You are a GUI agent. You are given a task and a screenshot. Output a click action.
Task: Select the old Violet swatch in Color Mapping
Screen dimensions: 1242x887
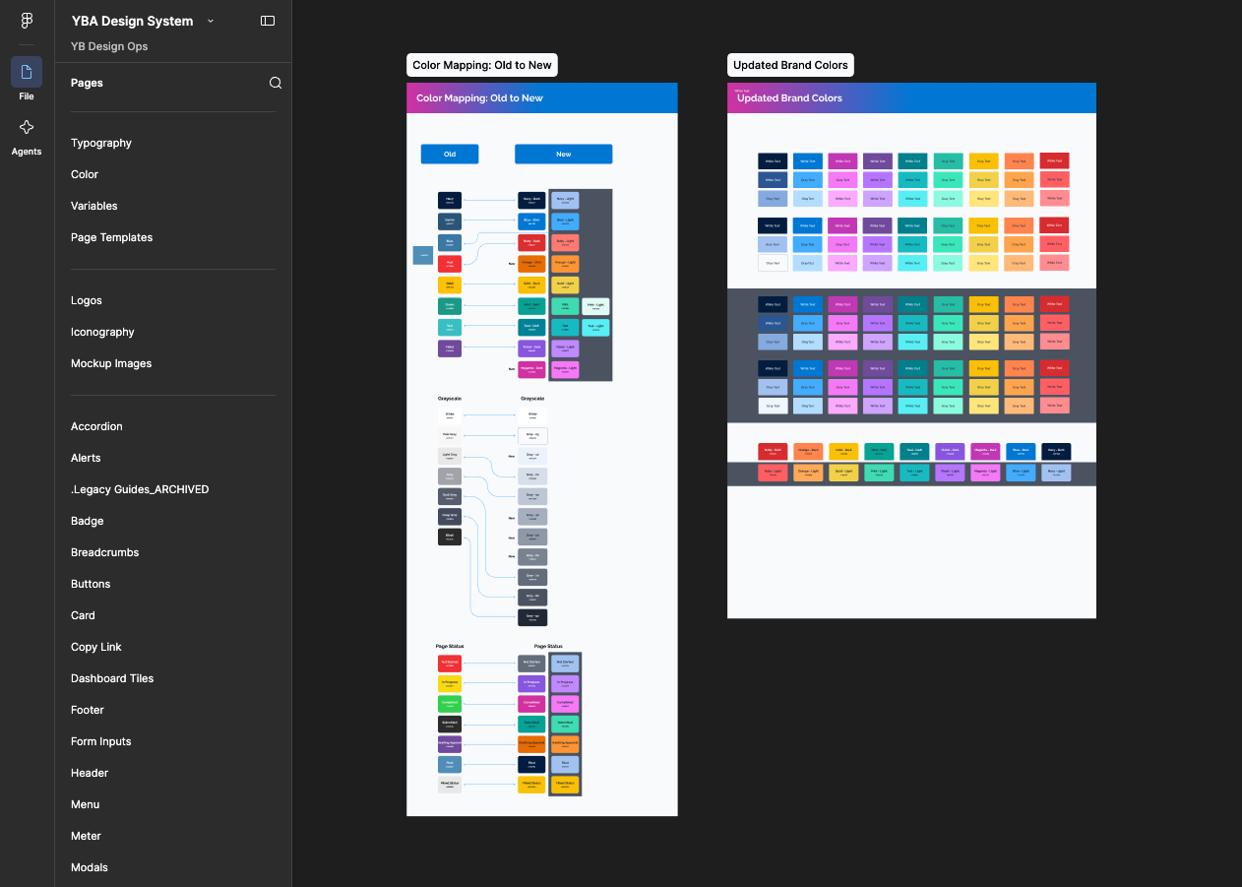coord(450,348)
